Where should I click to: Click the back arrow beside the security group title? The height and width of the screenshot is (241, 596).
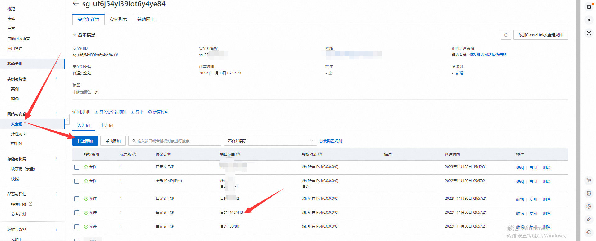click(x=75, y=4)
